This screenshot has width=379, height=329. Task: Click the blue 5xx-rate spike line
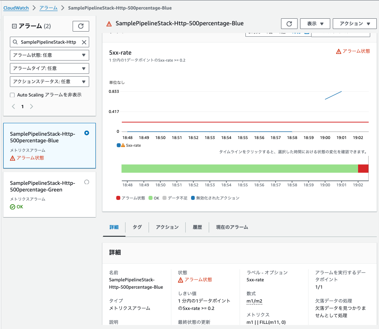coord(333,95)
